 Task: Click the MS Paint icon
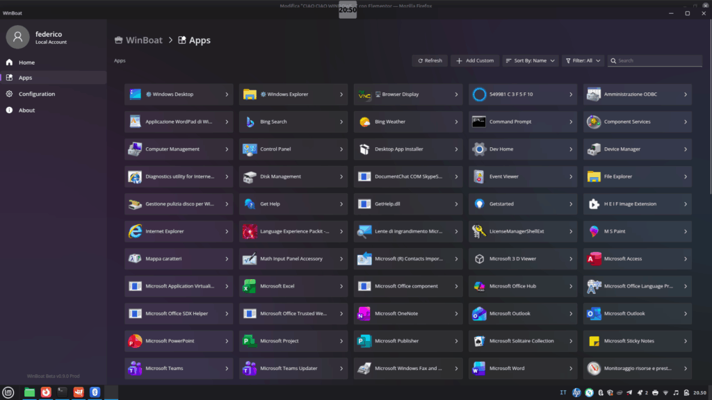click(593, 231)
